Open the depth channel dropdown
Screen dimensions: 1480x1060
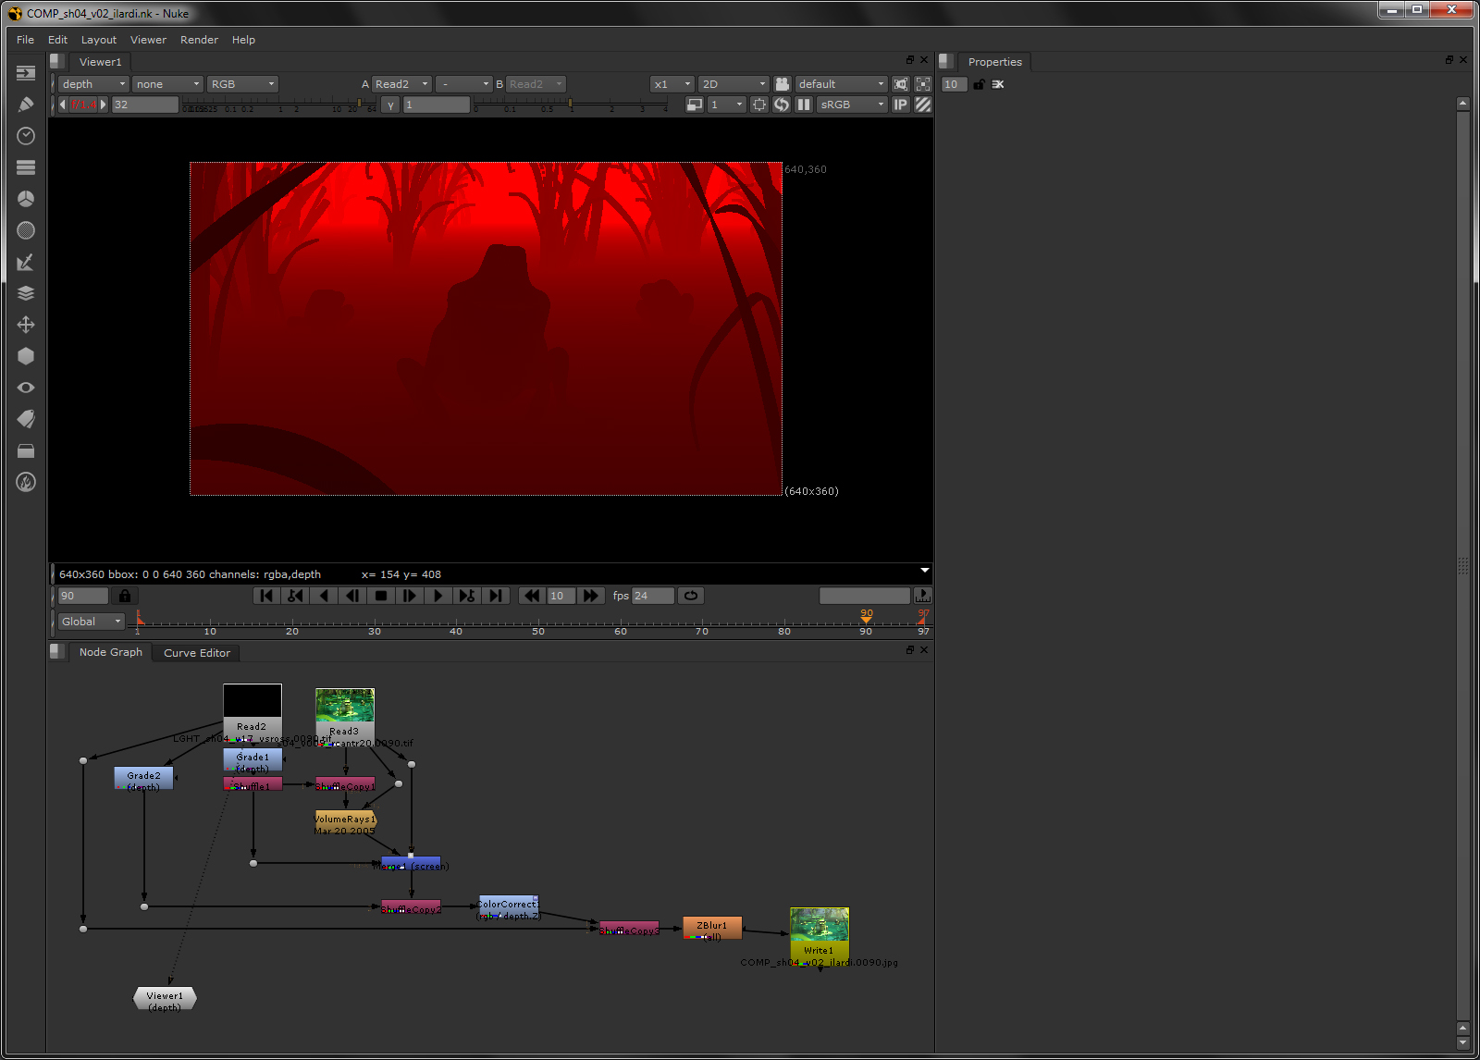tap(92, 83)
